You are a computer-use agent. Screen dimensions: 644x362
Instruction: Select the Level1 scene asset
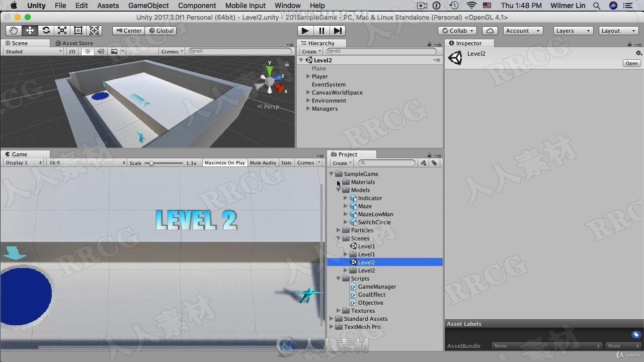click(366, 246)
